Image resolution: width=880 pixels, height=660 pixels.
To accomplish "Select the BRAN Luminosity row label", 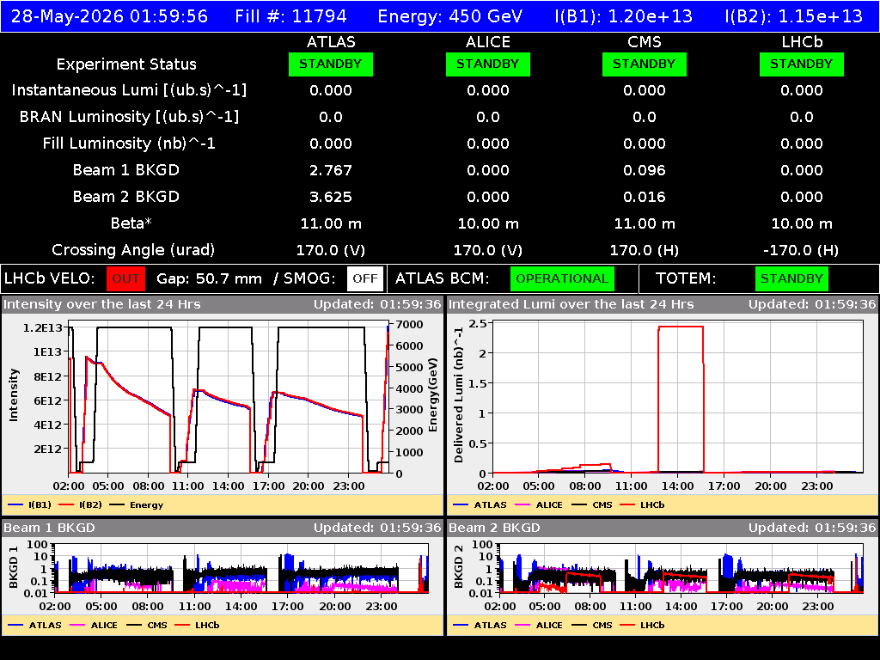I will (129, 117).
